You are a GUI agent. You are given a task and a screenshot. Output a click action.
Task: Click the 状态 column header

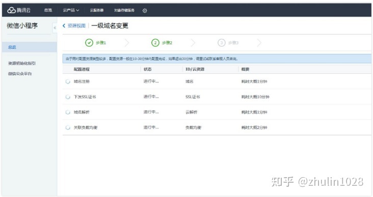click(147, 69)
